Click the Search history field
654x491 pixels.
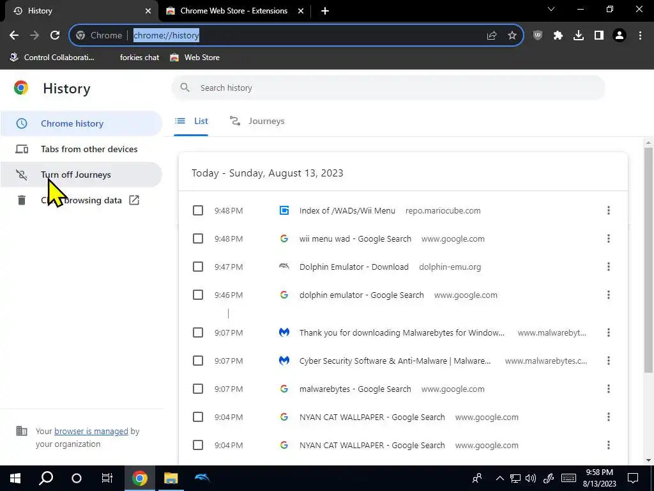pos(388,88)
